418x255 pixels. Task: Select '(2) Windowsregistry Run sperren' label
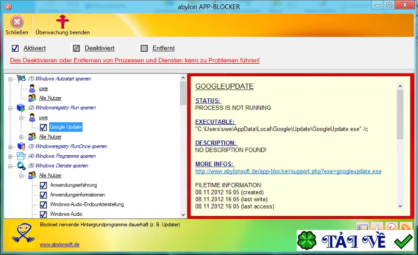[x=62, y=108]
